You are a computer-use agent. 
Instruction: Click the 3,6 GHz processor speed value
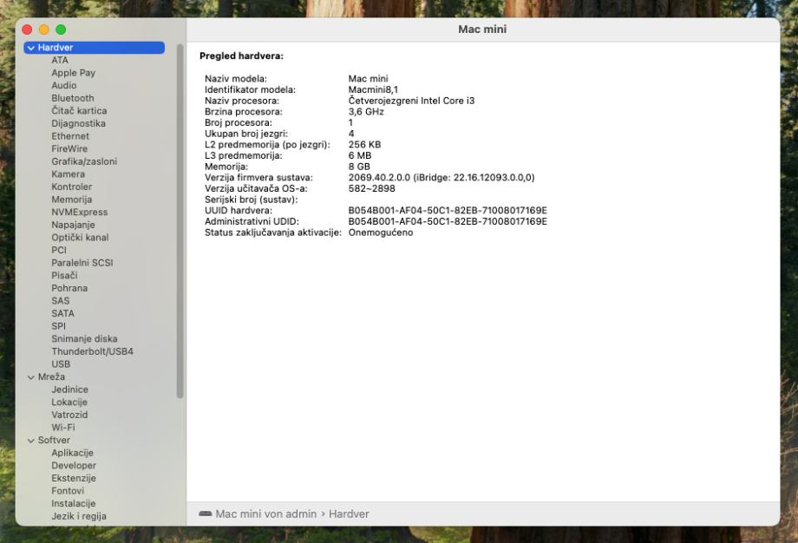[x=366, y=112]
